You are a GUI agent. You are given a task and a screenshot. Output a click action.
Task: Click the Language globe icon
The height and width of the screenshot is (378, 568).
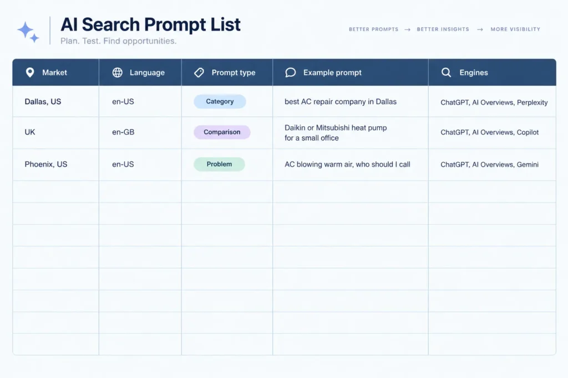point(118,73)
